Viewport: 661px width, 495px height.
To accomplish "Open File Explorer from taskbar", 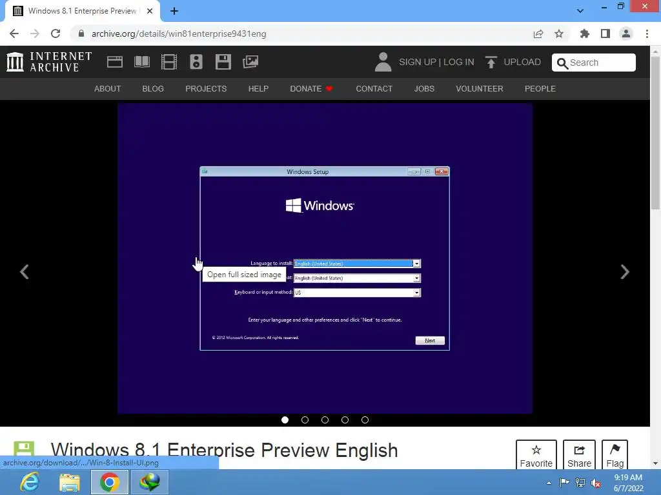I will pos(70,482).
